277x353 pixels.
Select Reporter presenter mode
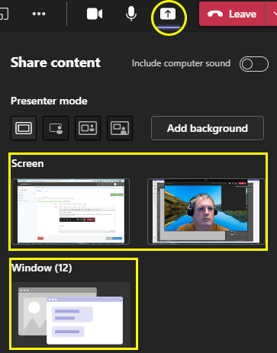point(120,128)
